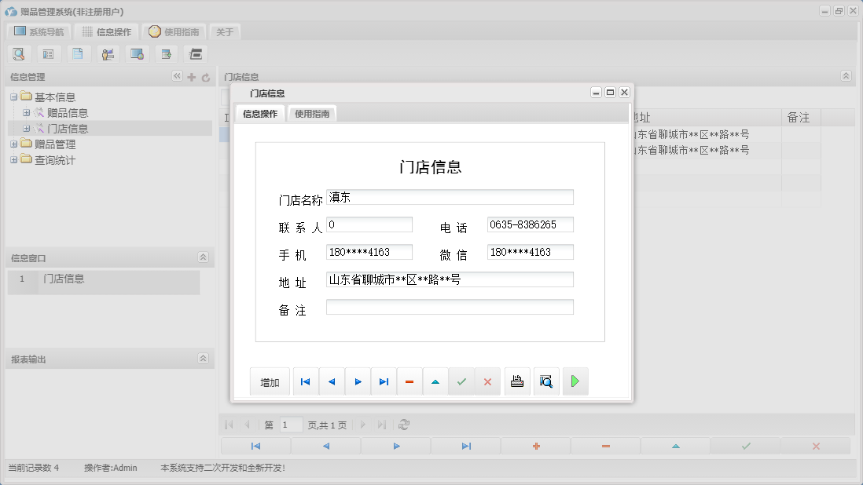Click the print icon in 门店信息 dialog
The height and width of the screenshot is (485, 863).
point(516,381)
